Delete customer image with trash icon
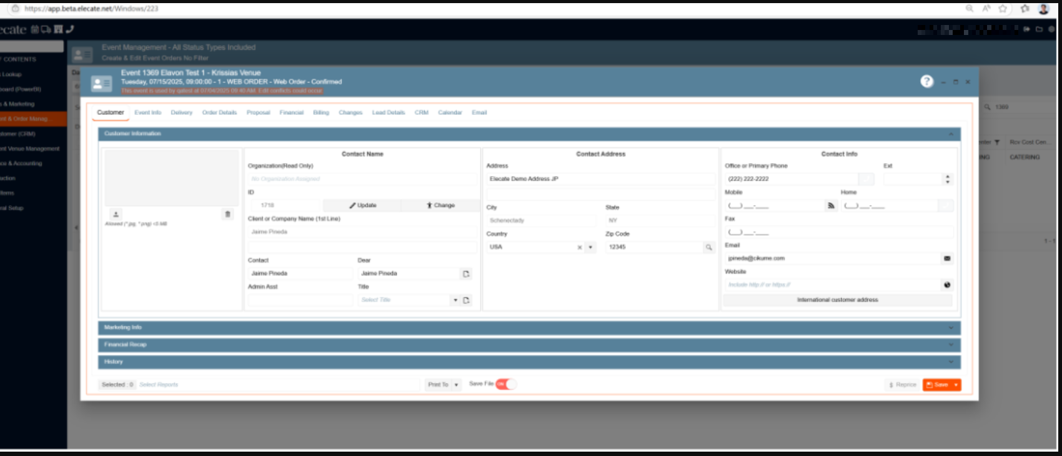Viewport: 1062px width, 456px height. [227, 214]
